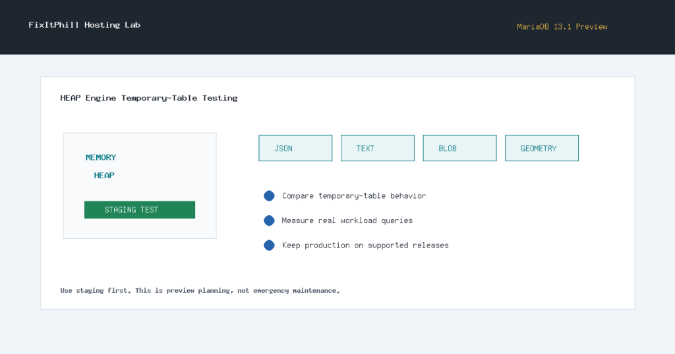Select the TEXT type box
The width and height of the screenshot is (675, 354).
tap(378, 148)
